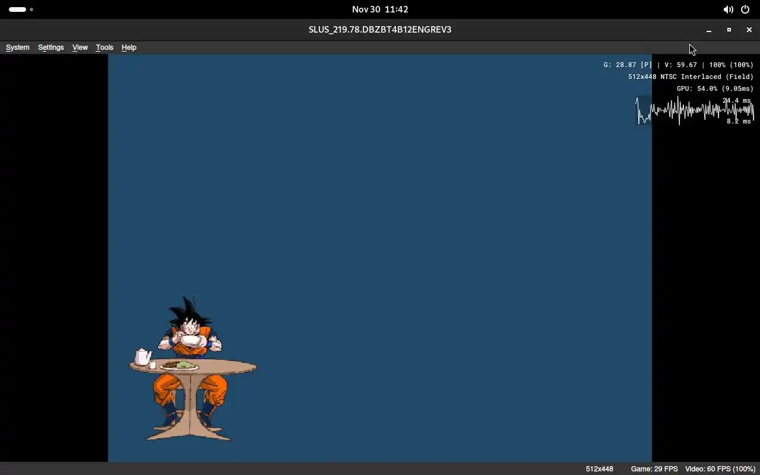Open the Settings menu
Viewport: 760px width, 475px height.
point(50,47)
